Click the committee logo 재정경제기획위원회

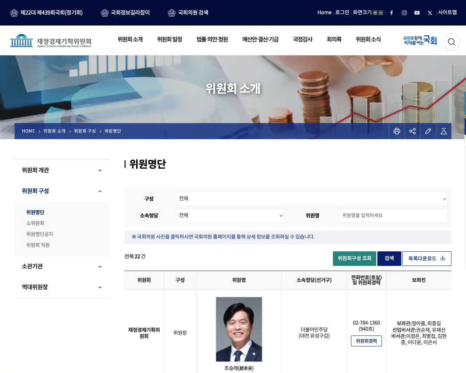[51, 41]
